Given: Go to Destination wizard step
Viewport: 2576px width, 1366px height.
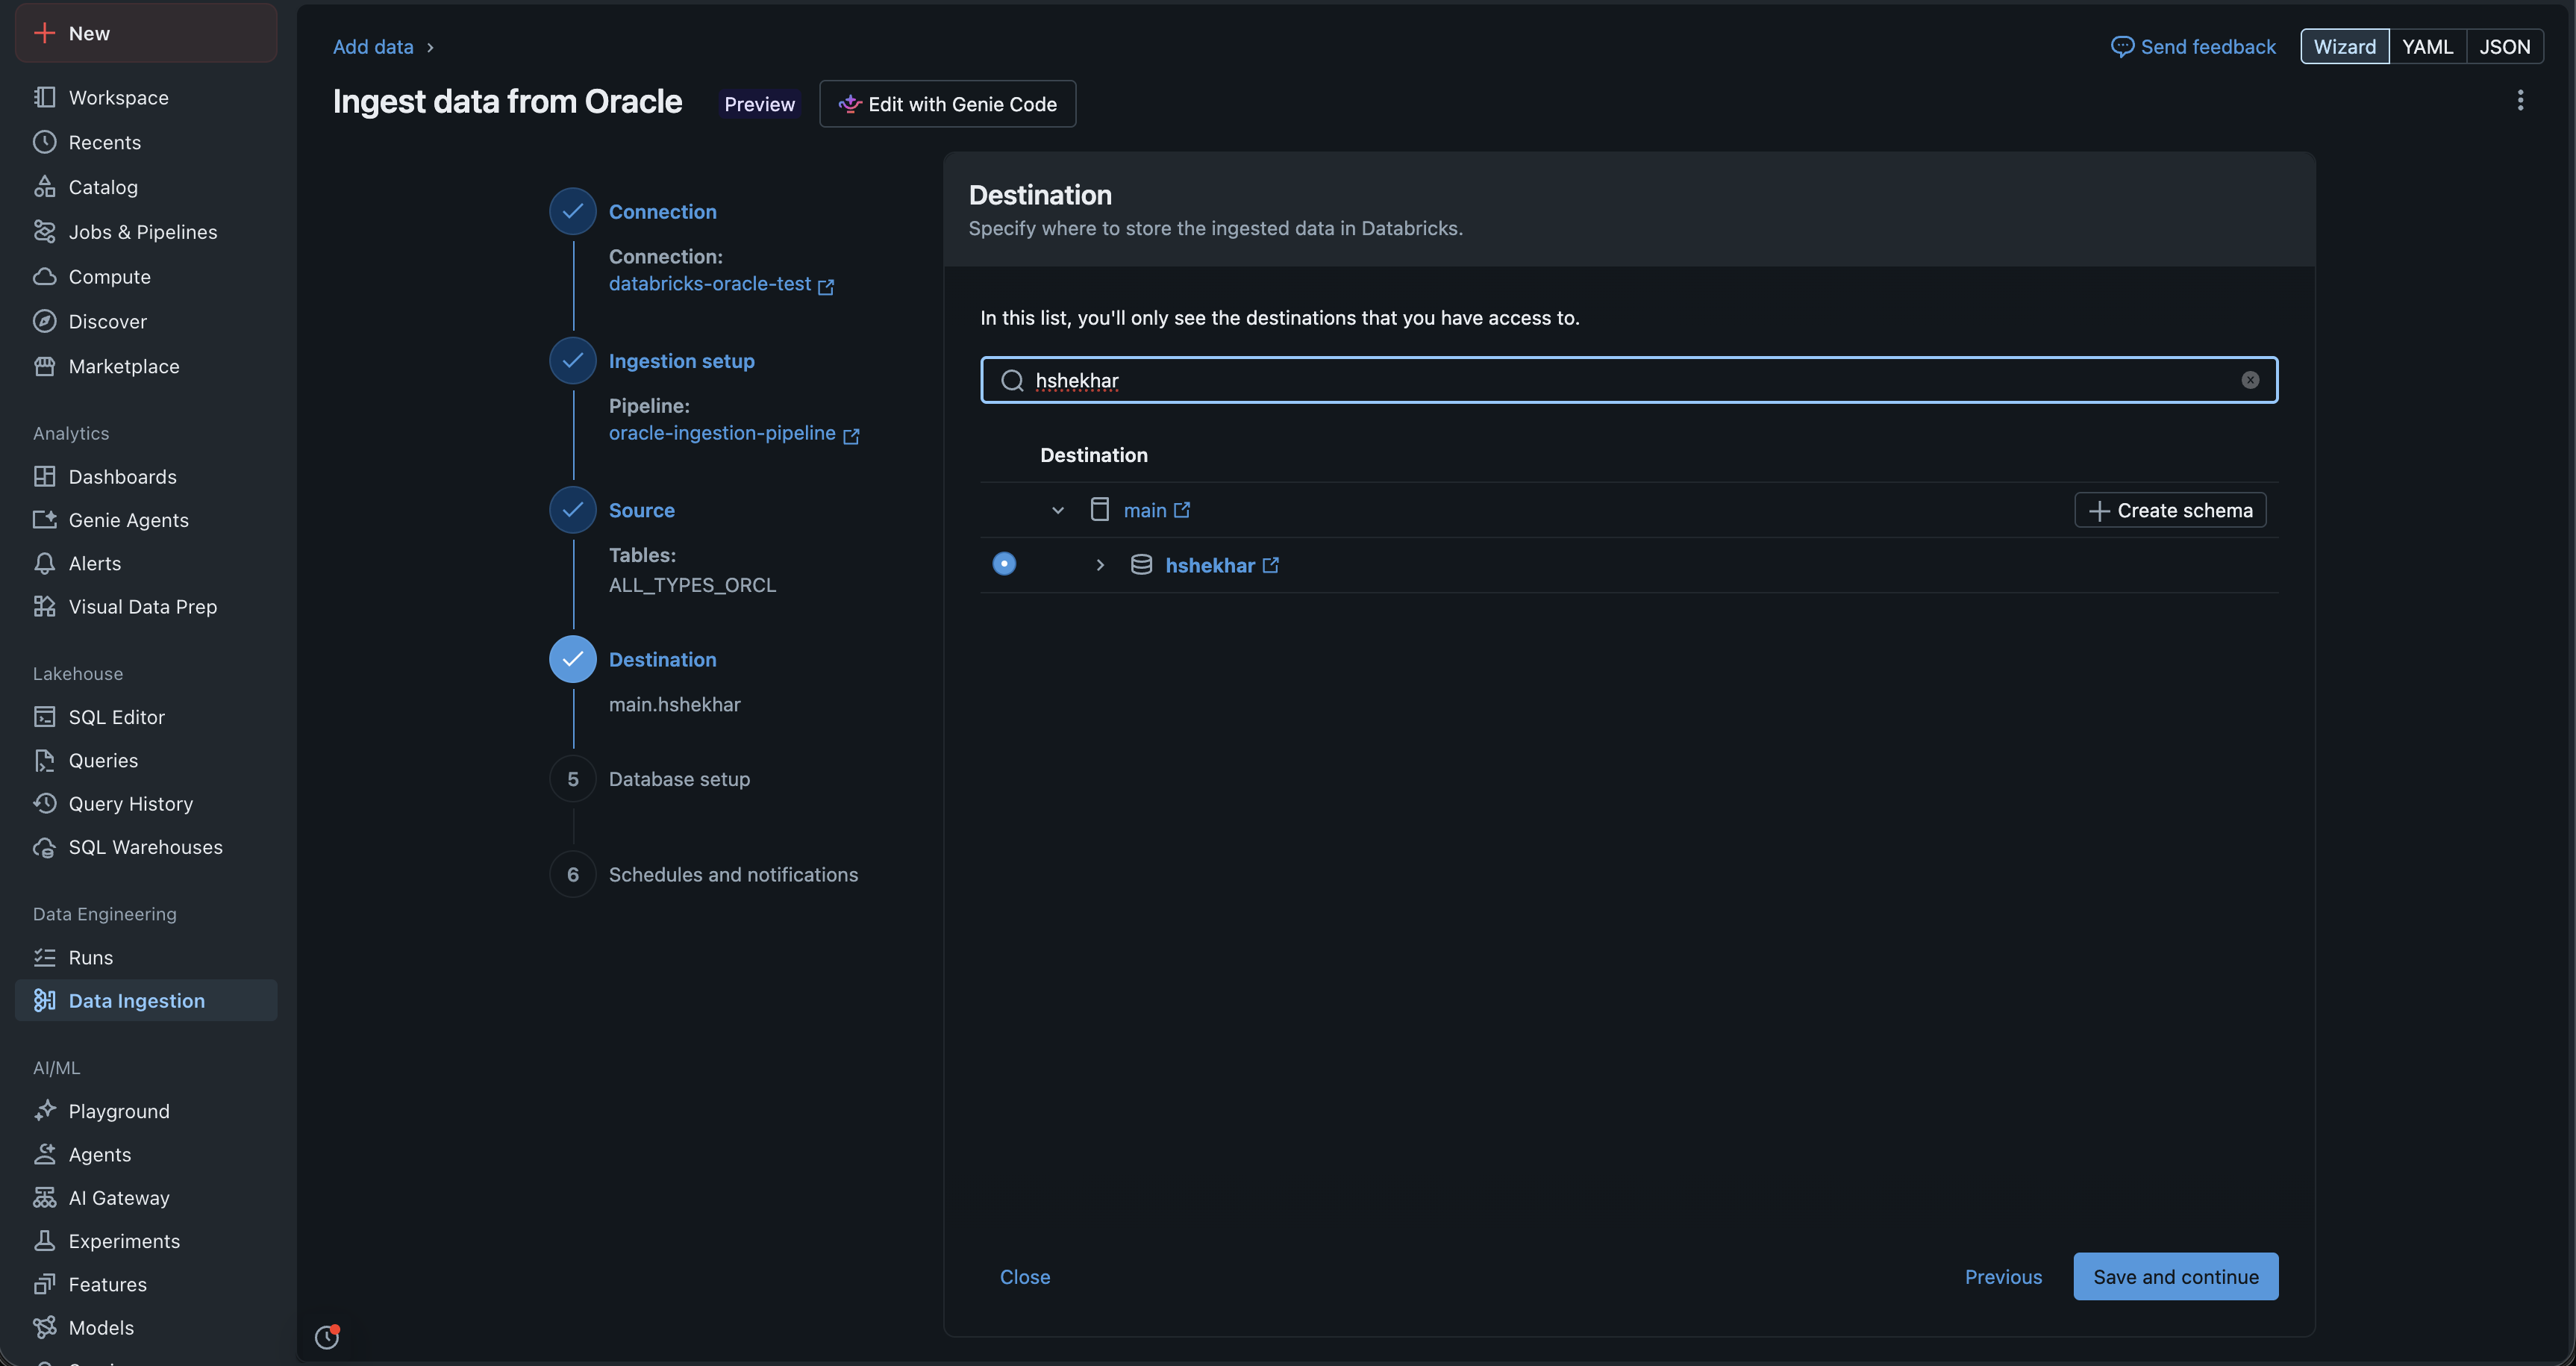Looking at the screenshot, I should click(x=662, y=659).
